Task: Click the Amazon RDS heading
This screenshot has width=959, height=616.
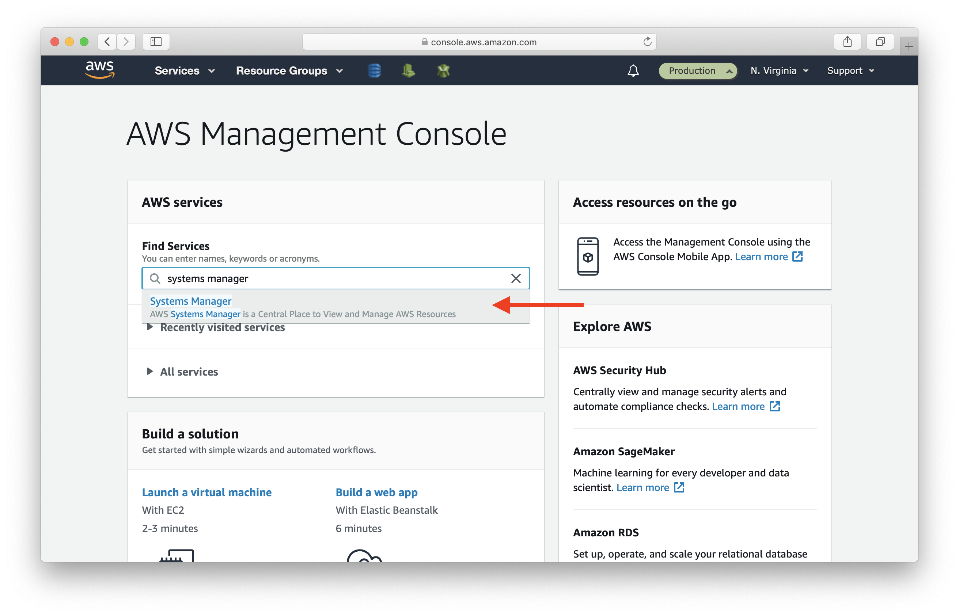Action: tap(606, 533)
